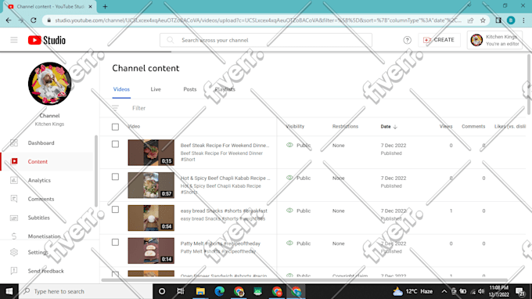
Task: Open the Comments sidebar icon
Action: pos(14,199)
